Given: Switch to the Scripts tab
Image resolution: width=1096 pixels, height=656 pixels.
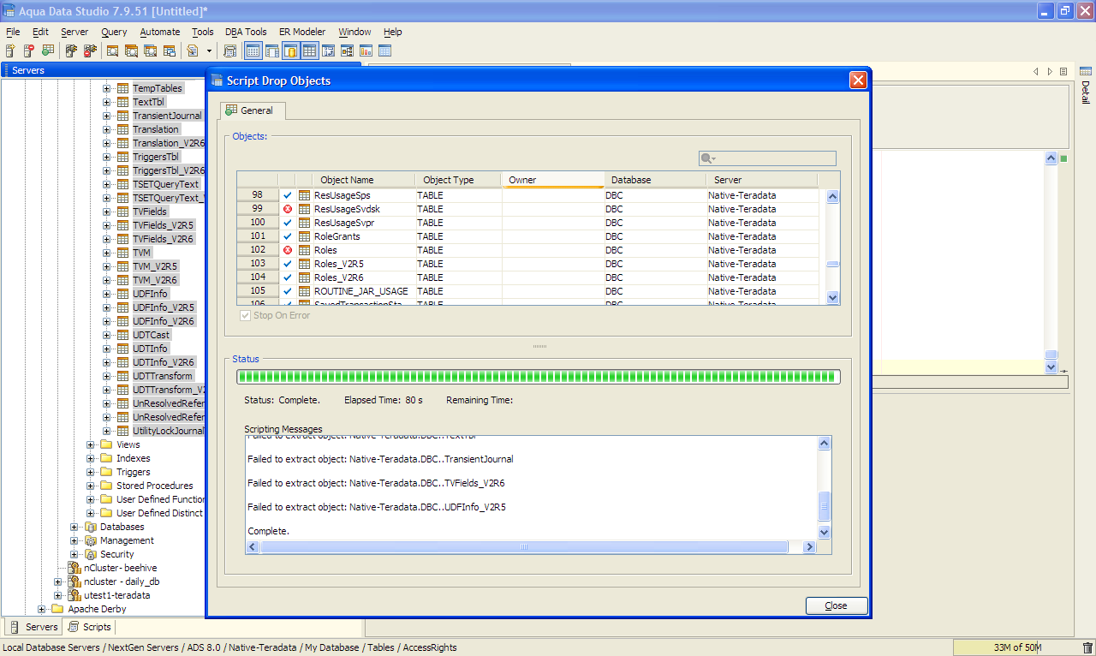Looking at the screenshot, I should pyautogui.click(x=88, y=627).
